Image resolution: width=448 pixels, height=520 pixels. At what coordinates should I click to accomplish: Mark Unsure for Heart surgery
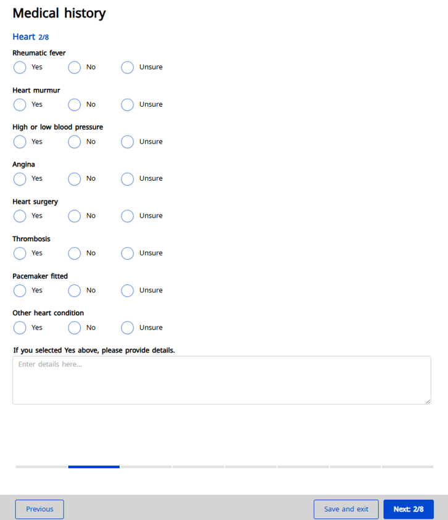coord(127,216)
